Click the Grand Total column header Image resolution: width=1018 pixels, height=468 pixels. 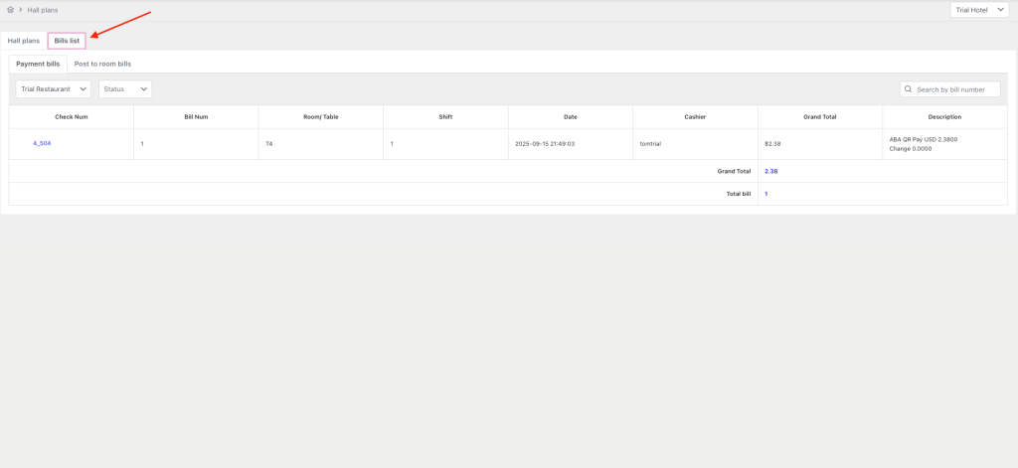819,116
